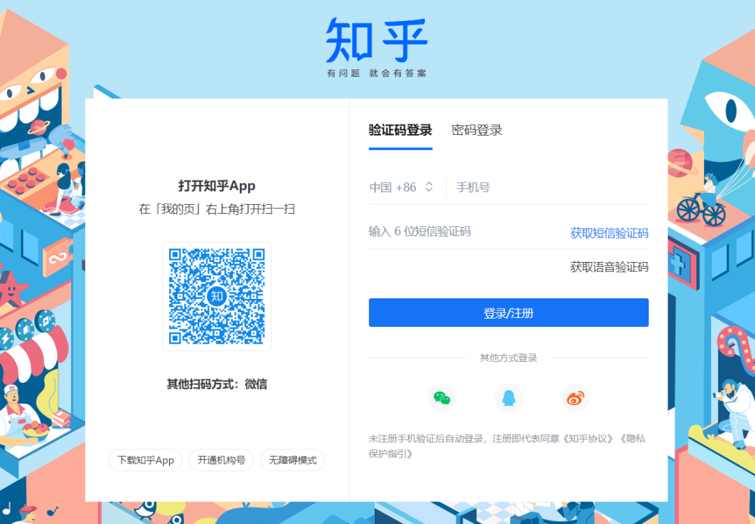Focus the 手机号 phone number field

(x=552, y=187)
